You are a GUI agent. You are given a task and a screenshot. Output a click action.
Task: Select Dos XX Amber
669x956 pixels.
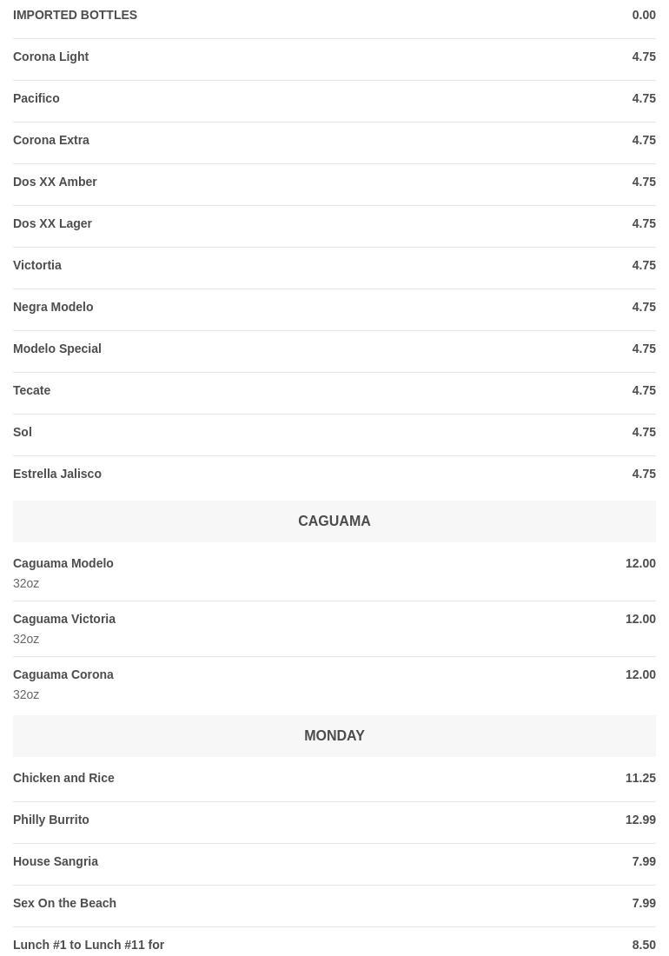[55, 182]
